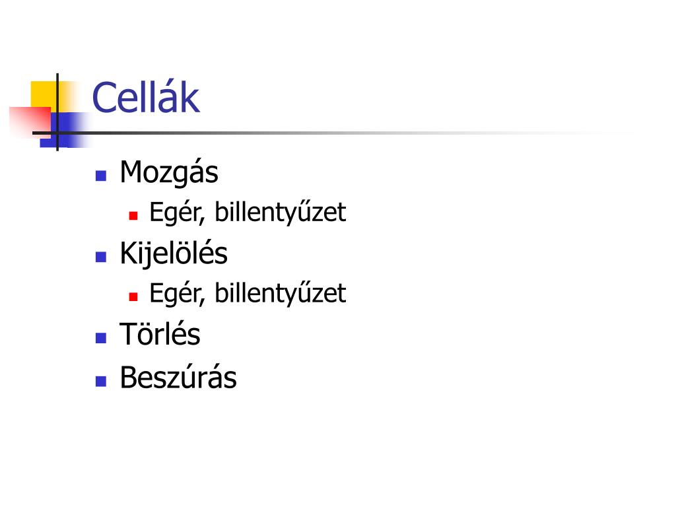Select the Beszúrás bullet text
This screenshot has width=676, height=507.
click(x=178, y=378)
